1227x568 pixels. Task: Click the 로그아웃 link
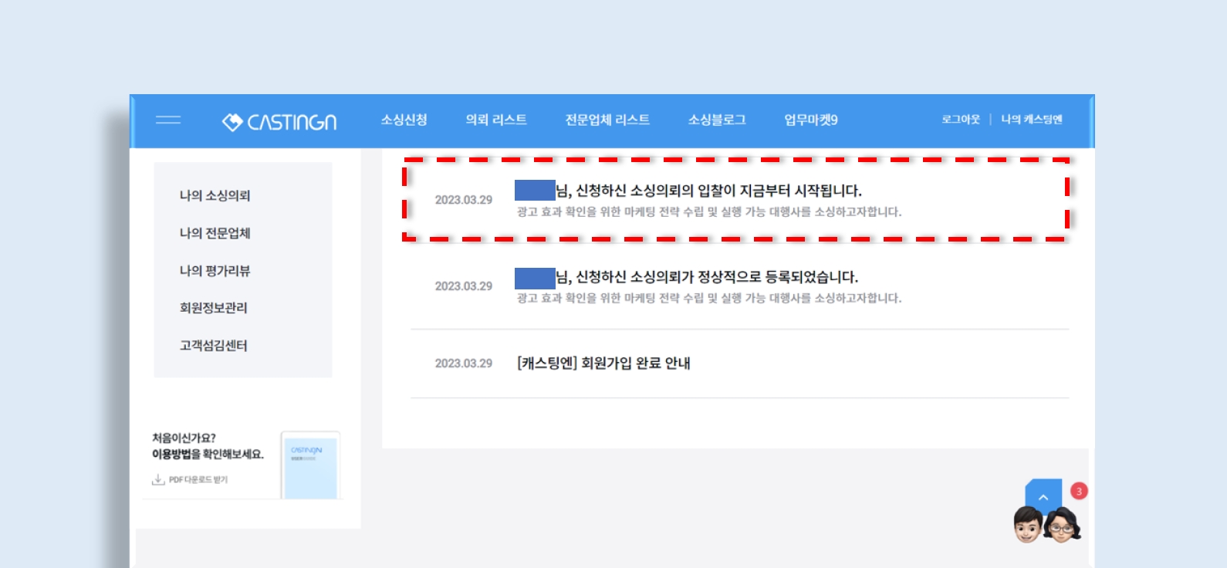point(960,120)
